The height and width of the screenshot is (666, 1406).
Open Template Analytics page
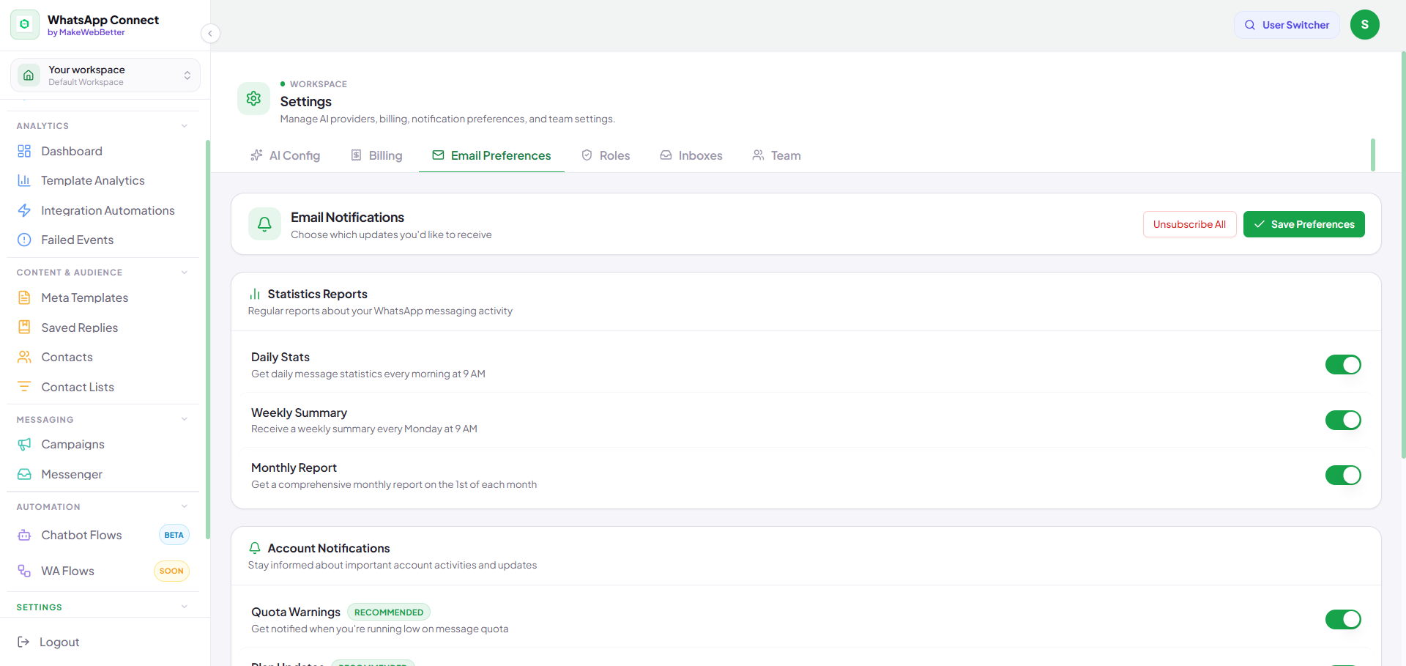103,180
